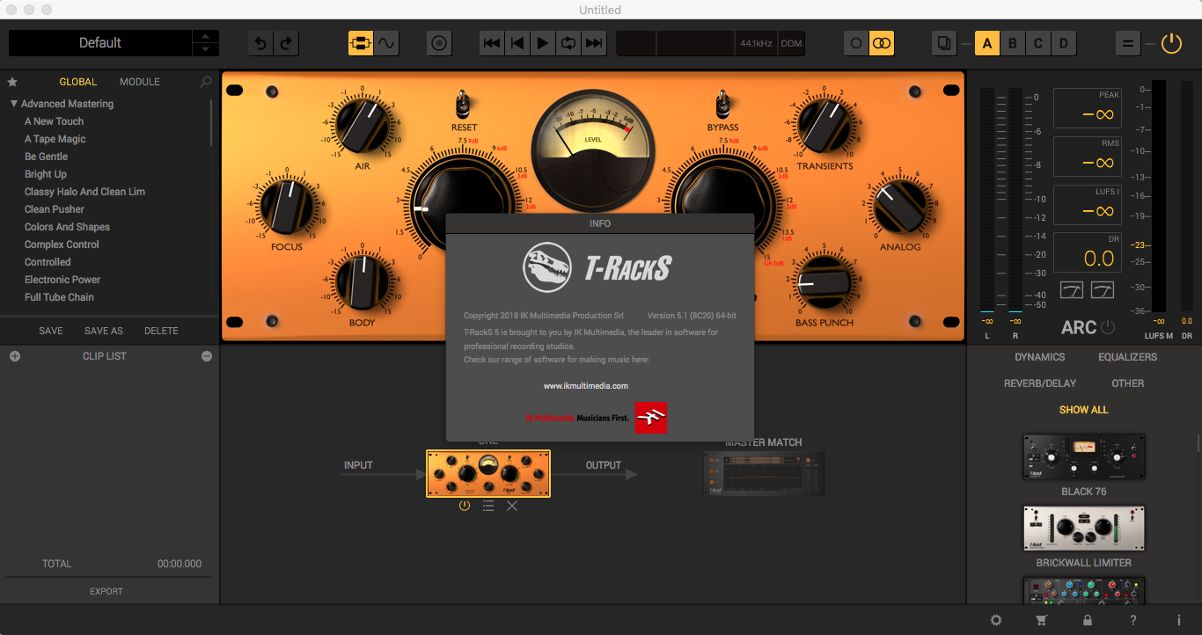Open the preset search magnifier
The width and height of the screenshot is (1202, 635).
click(206, 82)
